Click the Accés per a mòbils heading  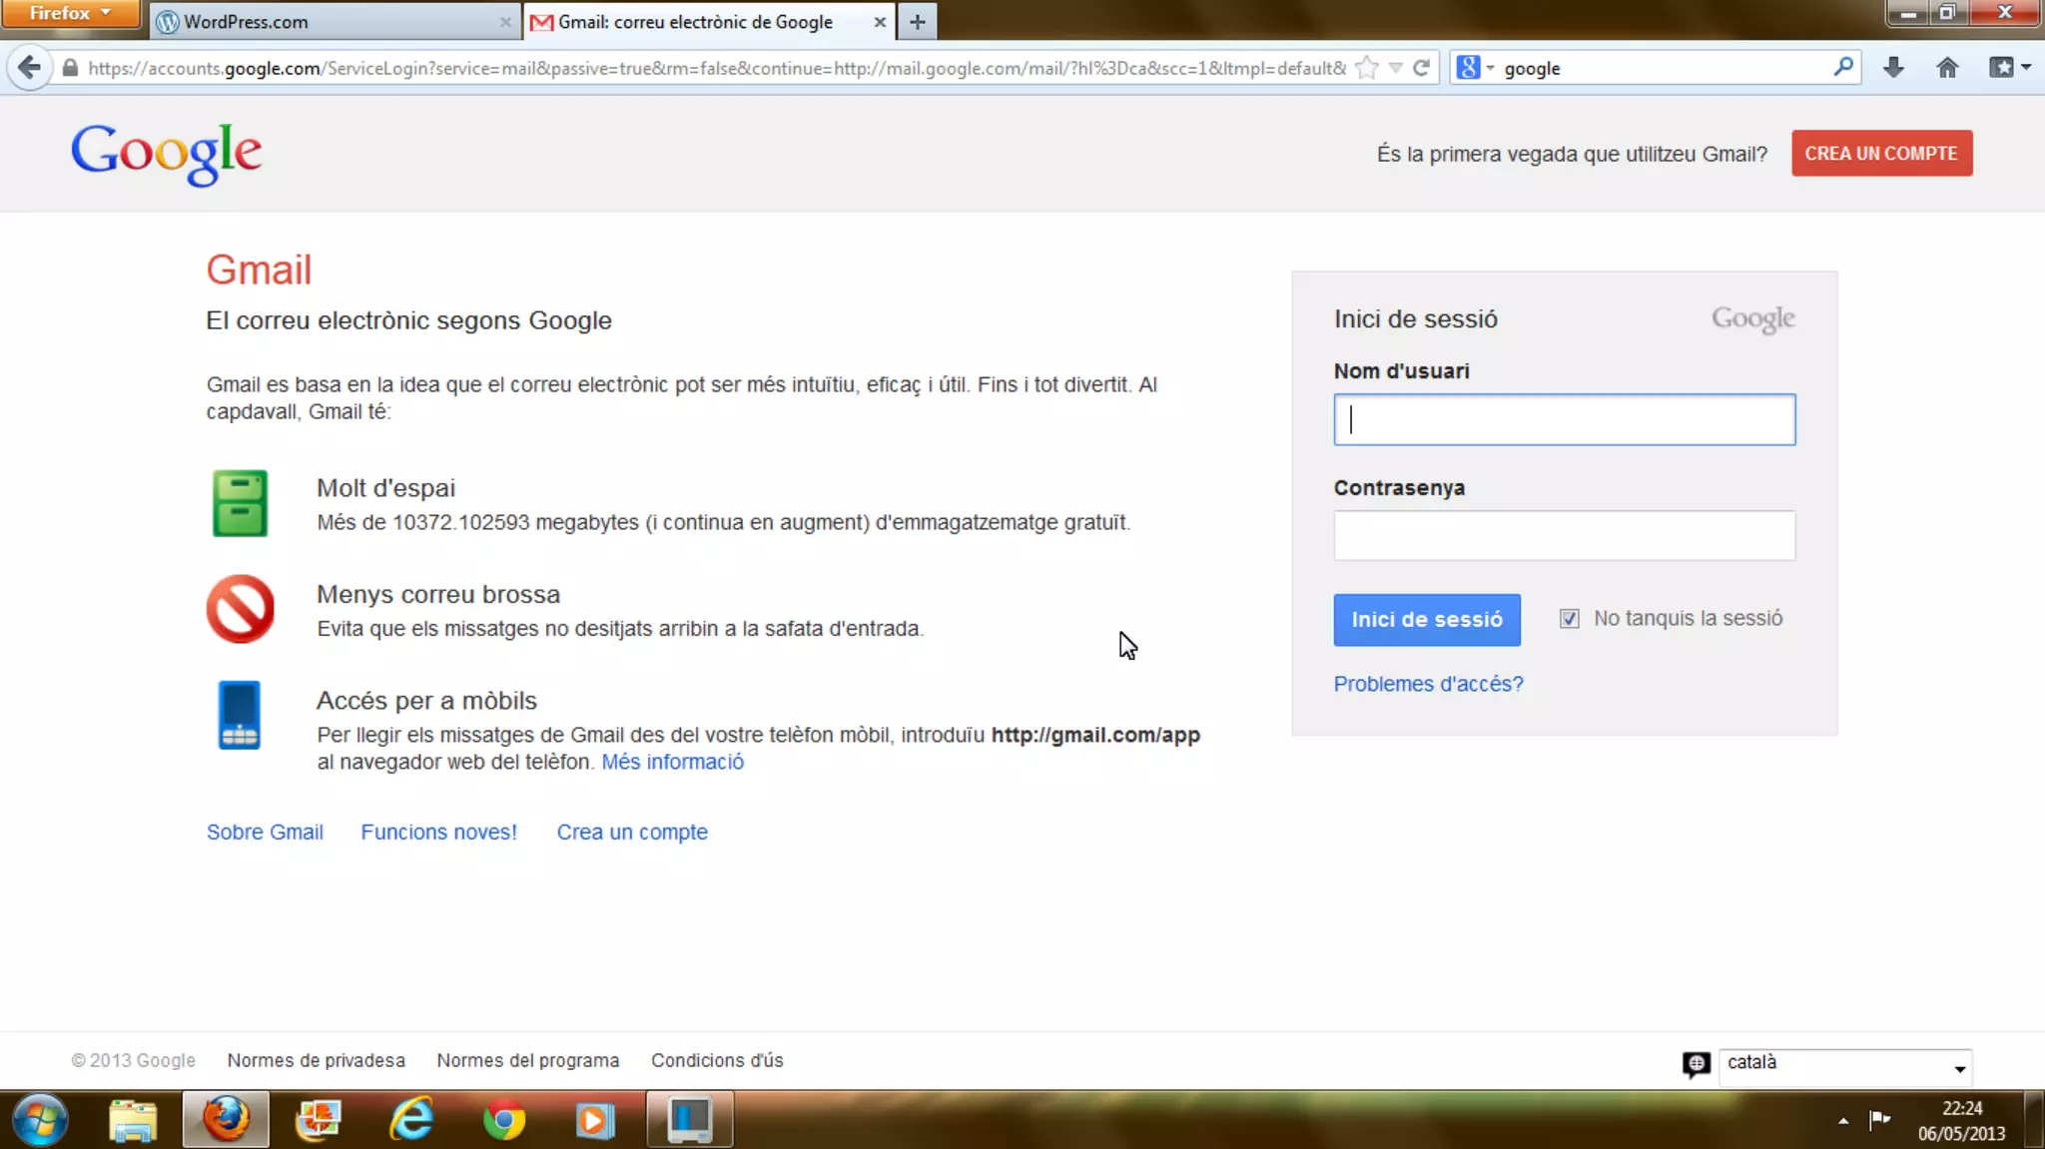coord(426,700)
